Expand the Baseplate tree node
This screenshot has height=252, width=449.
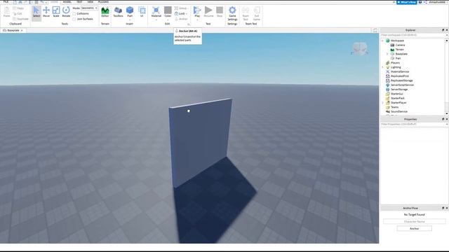coord(387,54)
